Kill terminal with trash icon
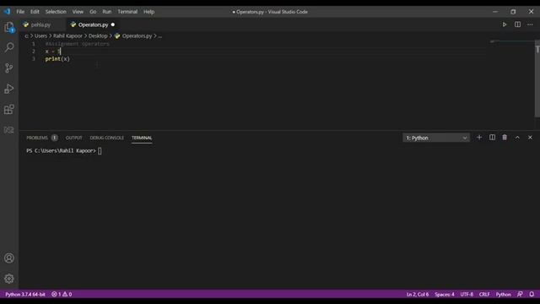This screenshot has width=540, height=304. pyautogui.click(x=505, y=138)
